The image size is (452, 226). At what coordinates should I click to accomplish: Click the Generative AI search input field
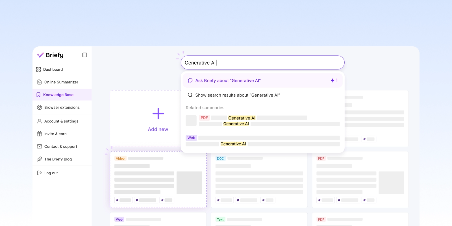click(x=262, y=62)
